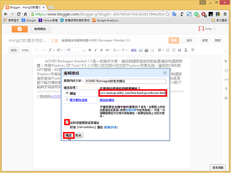The height and width of the screenshot is (173, 231).
Task: Click the display text input field
Action: click(126, 81)
